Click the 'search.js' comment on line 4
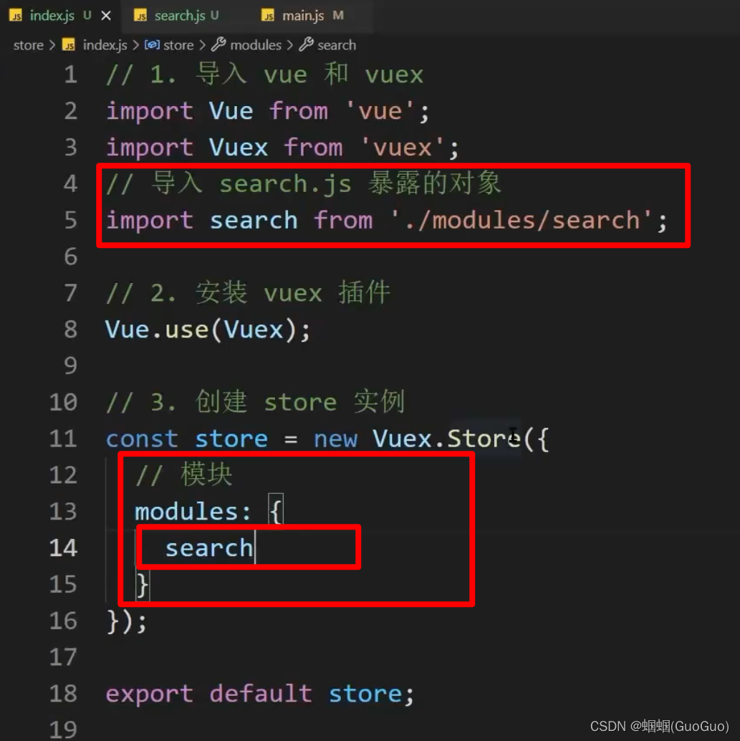 (x=285, y=184)
